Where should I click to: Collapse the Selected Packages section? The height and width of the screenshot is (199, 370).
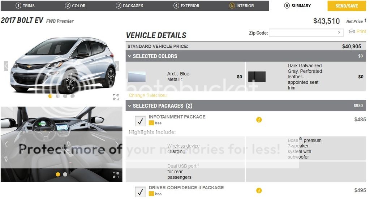(130, 106)
